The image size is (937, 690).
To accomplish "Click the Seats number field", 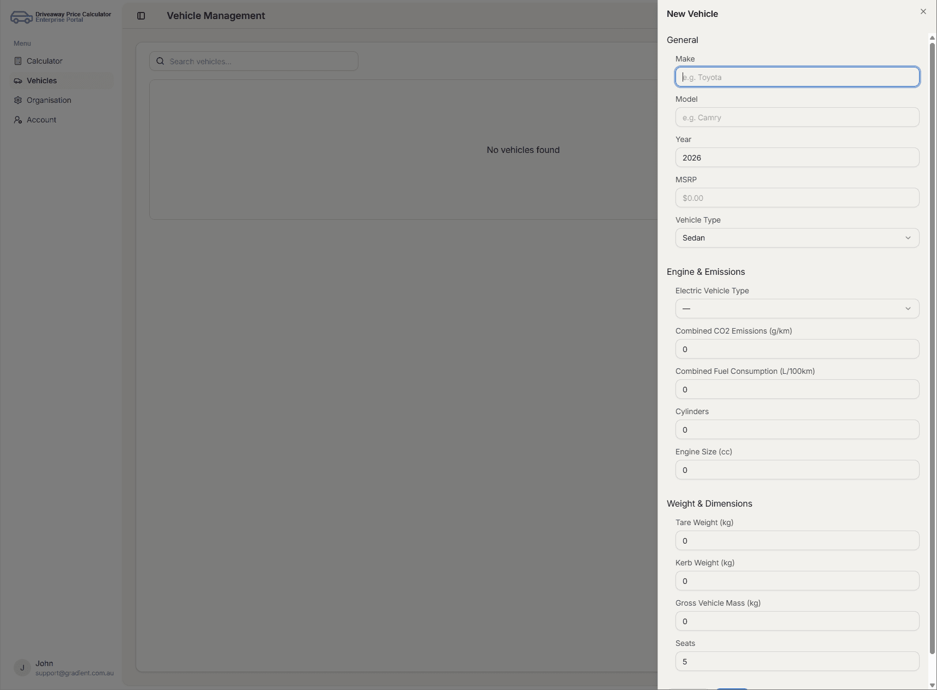I will tap(796, 661).
